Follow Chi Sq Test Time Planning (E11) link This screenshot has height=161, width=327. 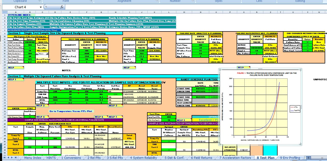tap(26, 21)
